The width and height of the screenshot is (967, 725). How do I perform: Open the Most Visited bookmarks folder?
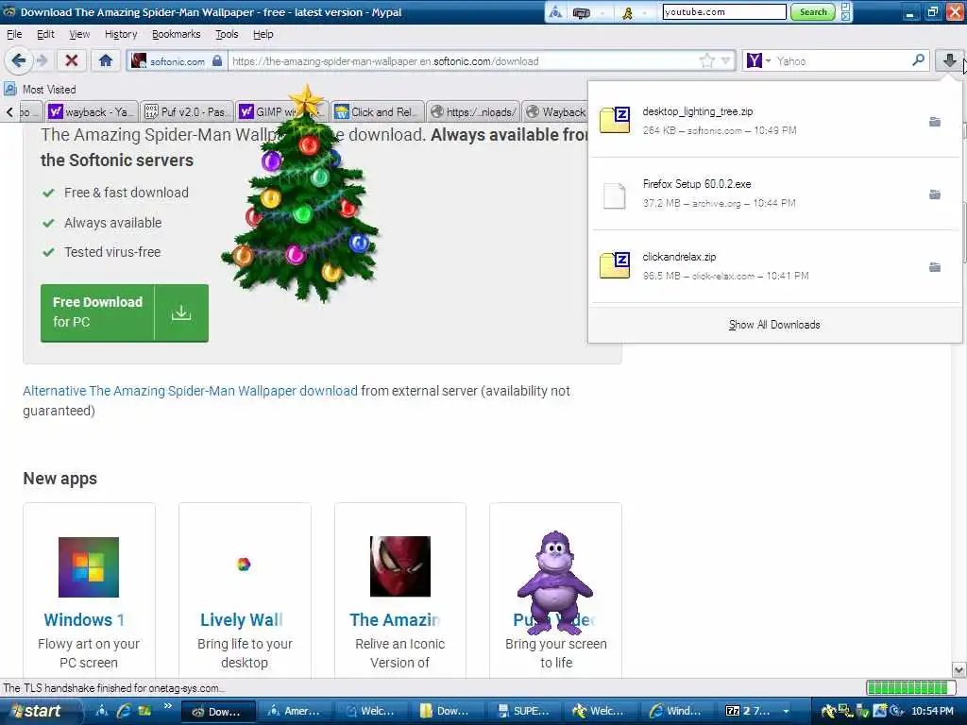(40, 90)
